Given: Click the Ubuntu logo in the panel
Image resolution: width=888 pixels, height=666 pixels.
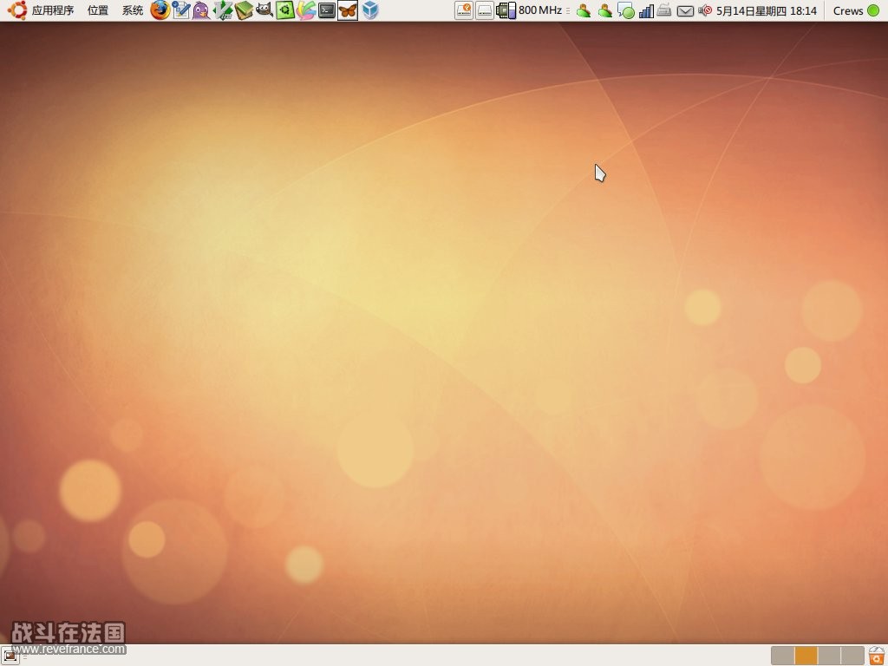Looking at the screenshot, I should click(x=17, y=10).
